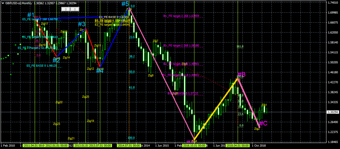Click the Zig20 label
Image resolution: width=340 pixels, height=149 pixels.
click(86, 97)
